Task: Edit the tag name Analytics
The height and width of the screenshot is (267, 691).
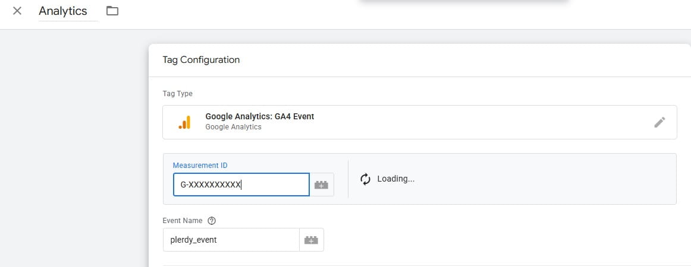Action: pos(68,11)
